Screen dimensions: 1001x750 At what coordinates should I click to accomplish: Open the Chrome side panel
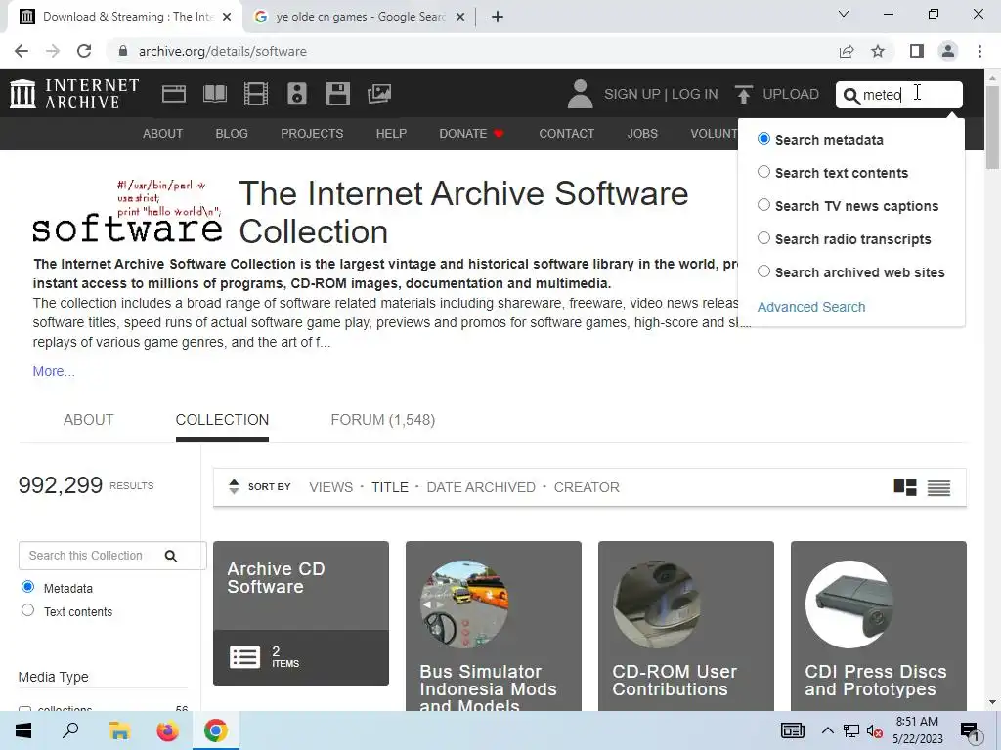917,51
